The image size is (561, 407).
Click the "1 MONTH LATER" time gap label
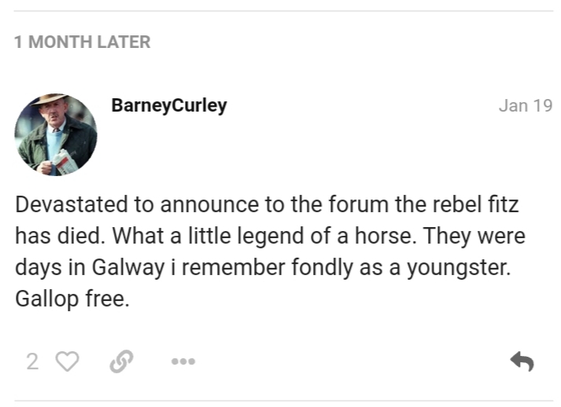(x=82, y=42)
